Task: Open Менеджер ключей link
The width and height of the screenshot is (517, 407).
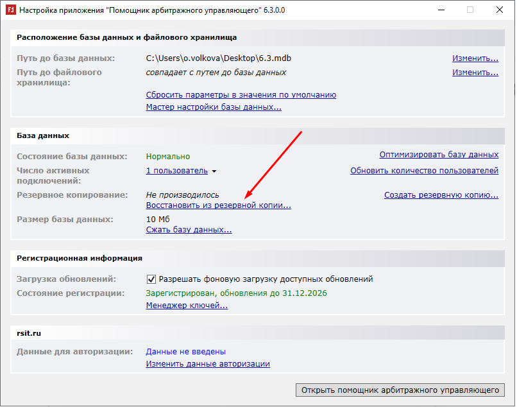Action: 187,306
